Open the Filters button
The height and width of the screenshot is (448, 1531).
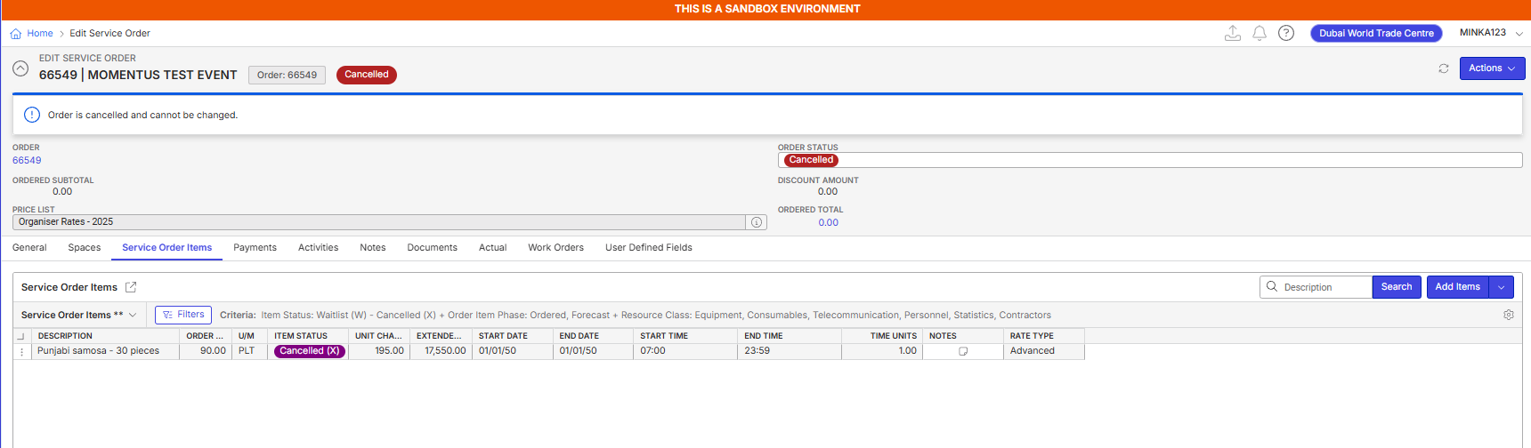click(182, 315)
